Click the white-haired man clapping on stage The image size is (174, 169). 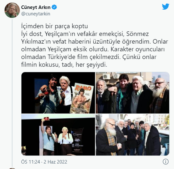coord(65,141)
